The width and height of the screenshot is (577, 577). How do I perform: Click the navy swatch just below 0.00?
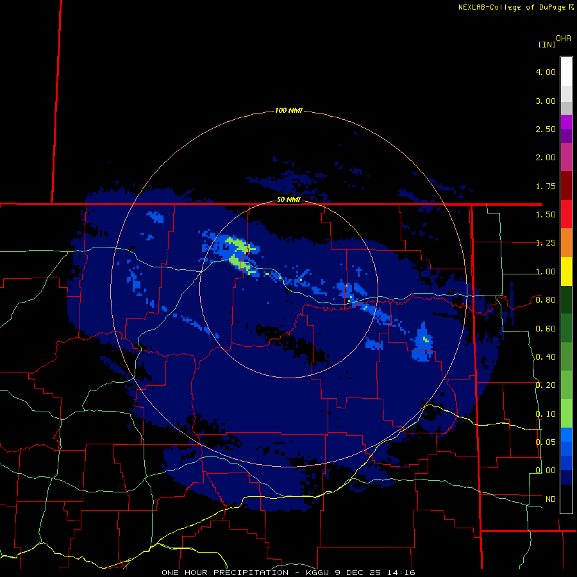tap(566, 477)
